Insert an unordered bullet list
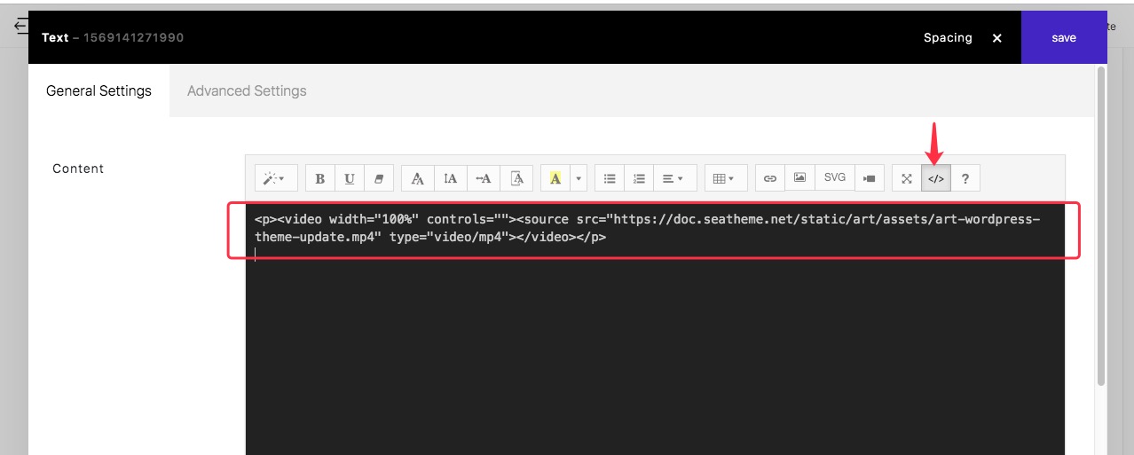Viewport: 1134px width, 455px height. (610, 178)
